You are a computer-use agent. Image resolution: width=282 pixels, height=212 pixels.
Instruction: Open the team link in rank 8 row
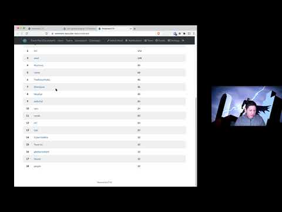click(x=38, y=94)
